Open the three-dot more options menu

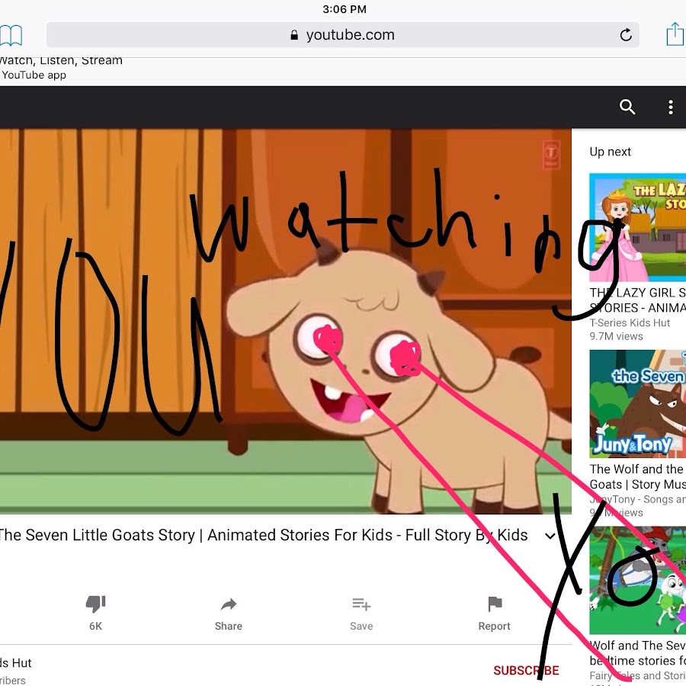(670, 107)
